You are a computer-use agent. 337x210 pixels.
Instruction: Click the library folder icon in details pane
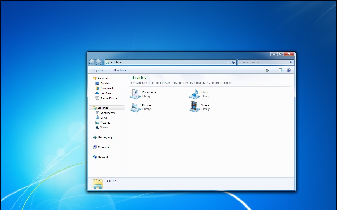coord(98,184)
